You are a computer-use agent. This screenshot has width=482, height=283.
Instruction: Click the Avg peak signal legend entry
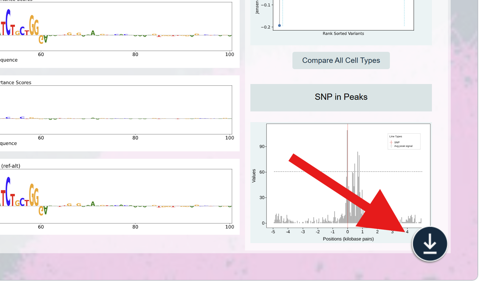pos(403,146)
